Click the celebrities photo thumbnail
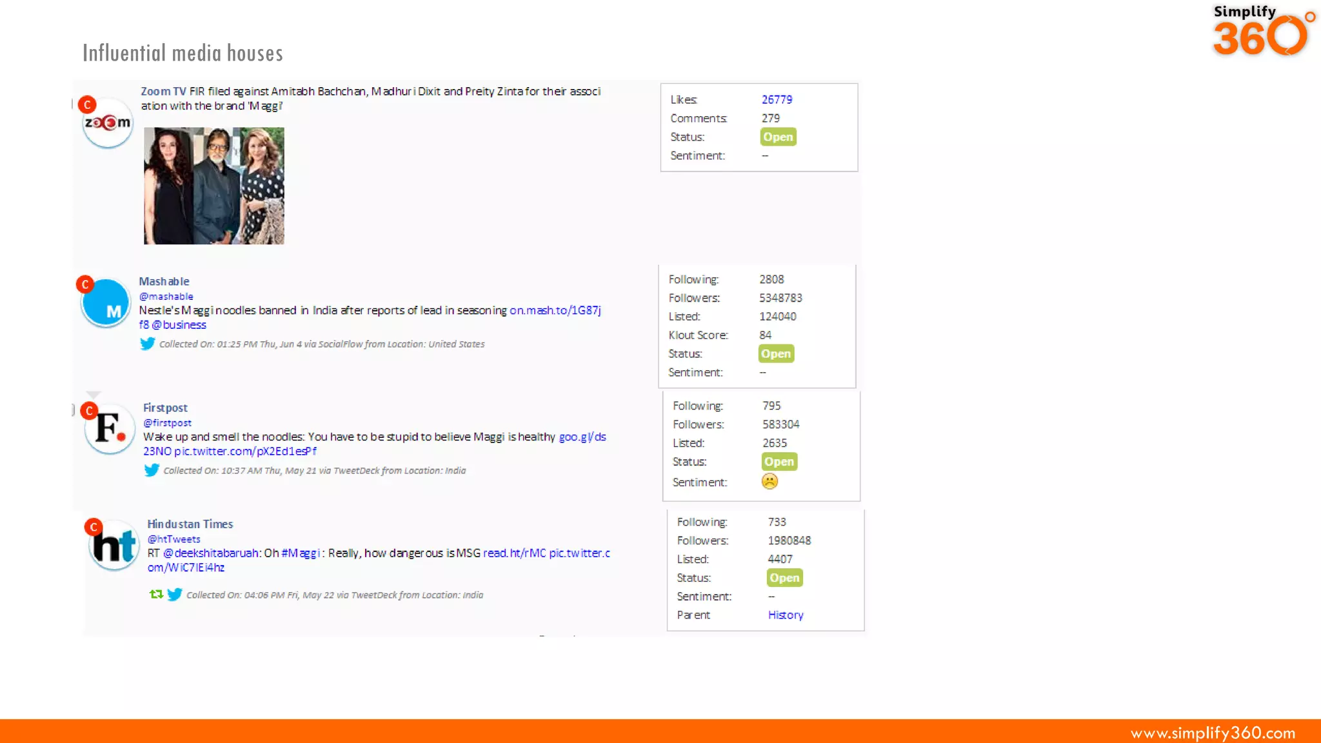Image resolution: width=1321 pixels, height=743 pixels. (214, 186)
